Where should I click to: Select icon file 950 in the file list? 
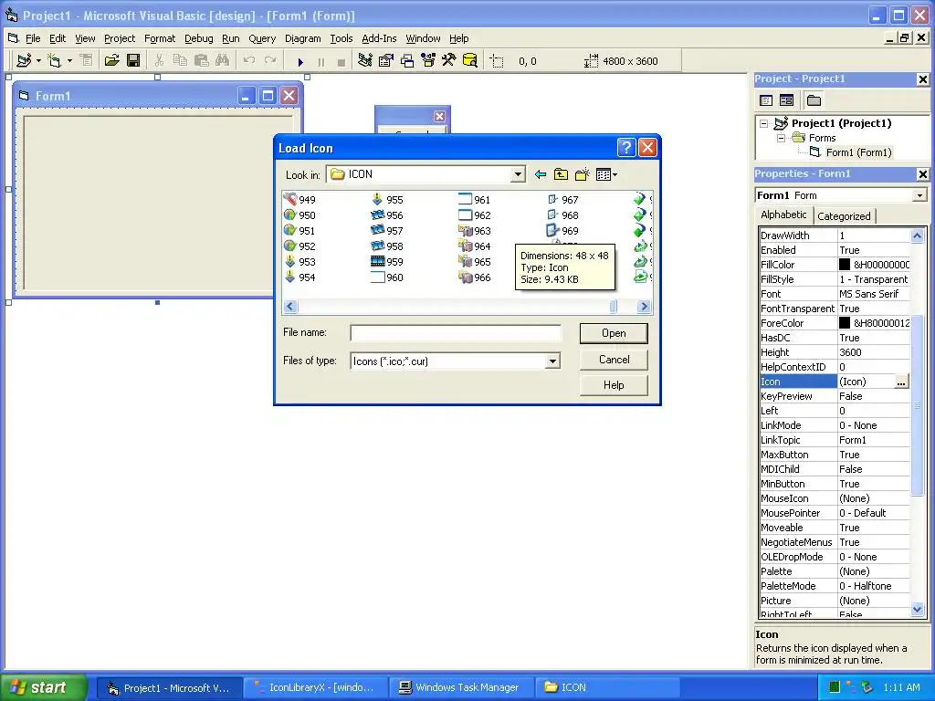tap(299, 215)
